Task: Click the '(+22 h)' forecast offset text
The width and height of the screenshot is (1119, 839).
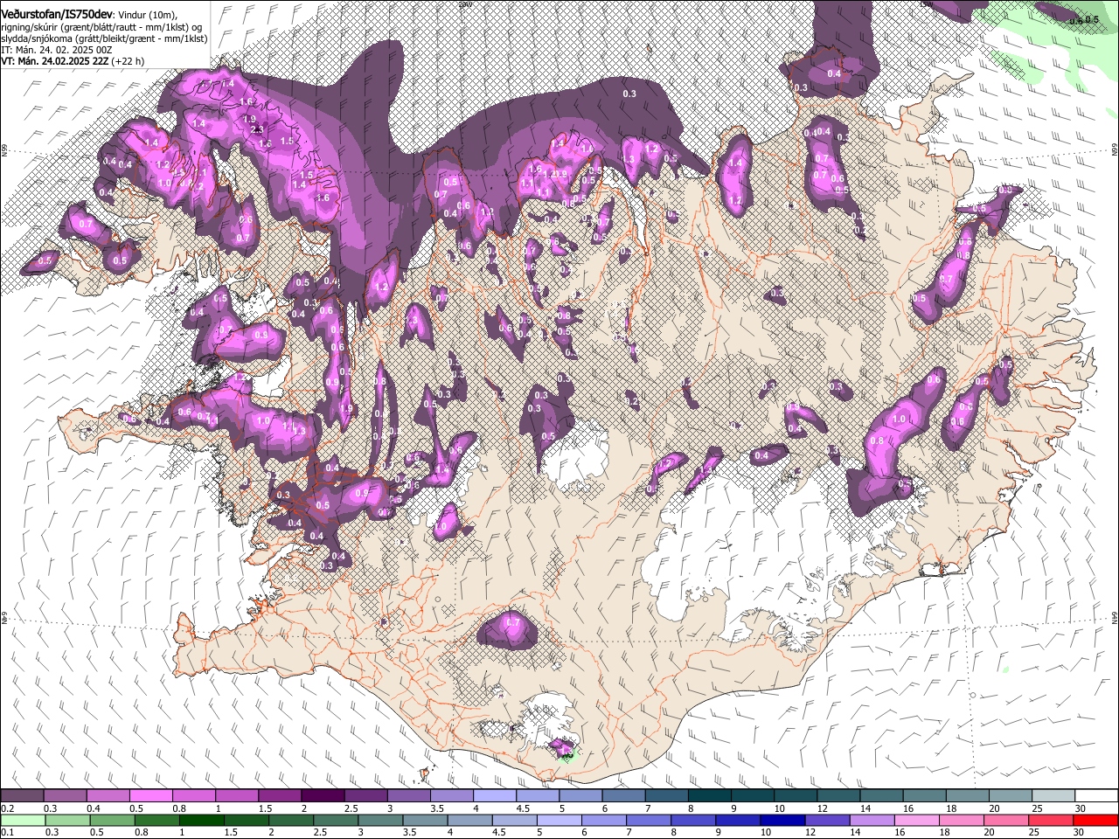Action: [129, 61]
